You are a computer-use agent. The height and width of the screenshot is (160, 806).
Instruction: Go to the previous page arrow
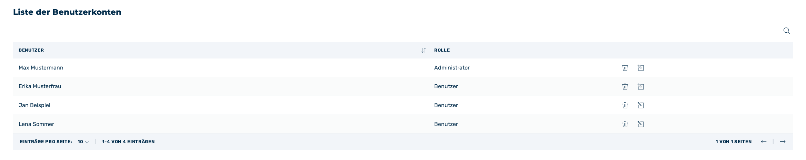(764, 142)
